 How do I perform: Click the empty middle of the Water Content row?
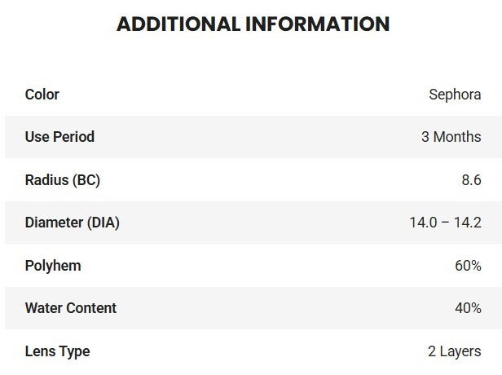tap(253, 308)
